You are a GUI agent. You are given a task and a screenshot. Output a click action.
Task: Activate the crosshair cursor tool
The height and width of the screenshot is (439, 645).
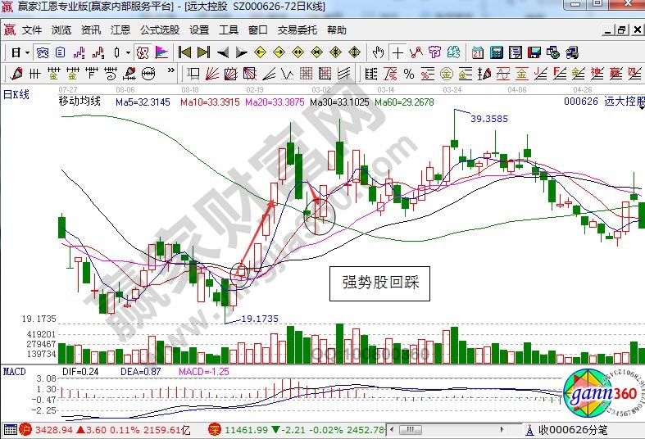397,52
